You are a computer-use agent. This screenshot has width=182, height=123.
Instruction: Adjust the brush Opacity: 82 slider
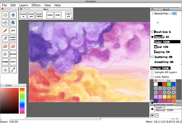[x=167, y=37]
